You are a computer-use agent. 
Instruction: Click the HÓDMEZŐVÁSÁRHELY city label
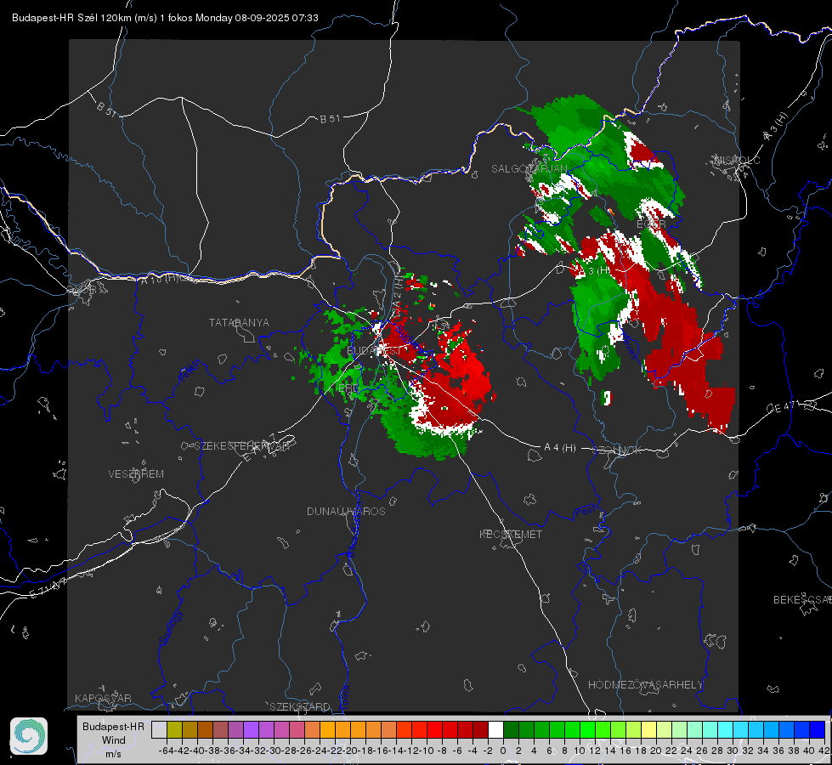point(645,685)
